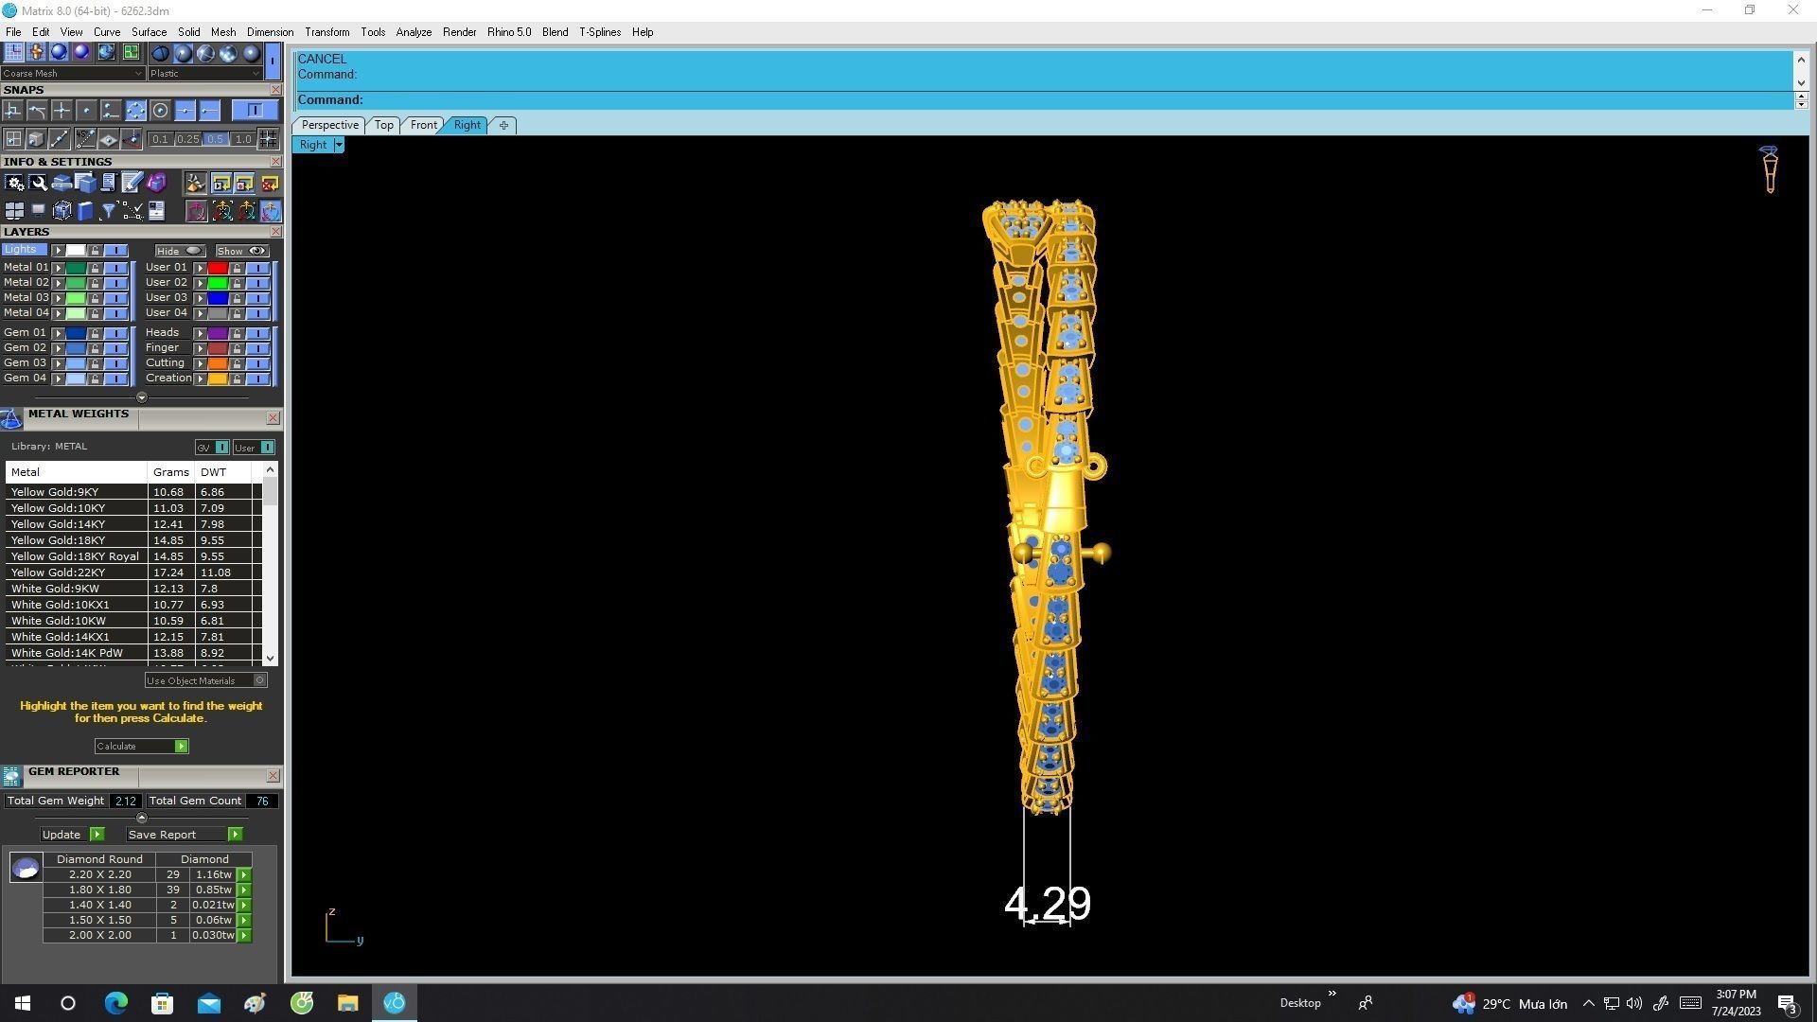Open the T-Splines menu

[600, 32]
